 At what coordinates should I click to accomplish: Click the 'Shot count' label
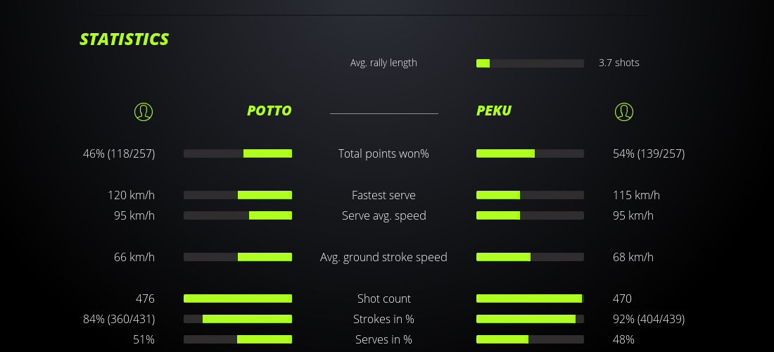click(383, 298)
